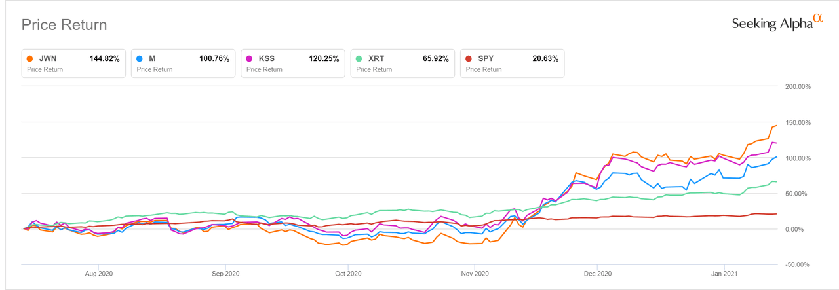Click the Sep 2020 axis label
This screenshot has width=839, height=290.
[224, 273]
